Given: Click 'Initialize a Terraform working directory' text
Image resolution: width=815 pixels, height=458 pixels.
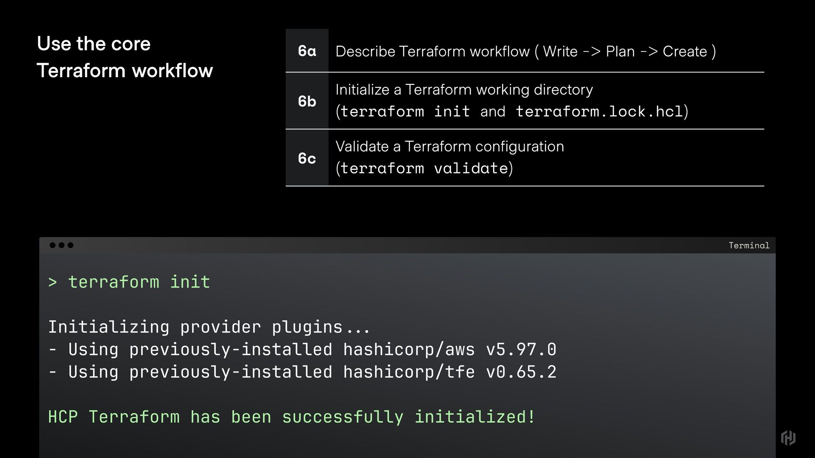Looking at the screenshot, I should 464,89.
